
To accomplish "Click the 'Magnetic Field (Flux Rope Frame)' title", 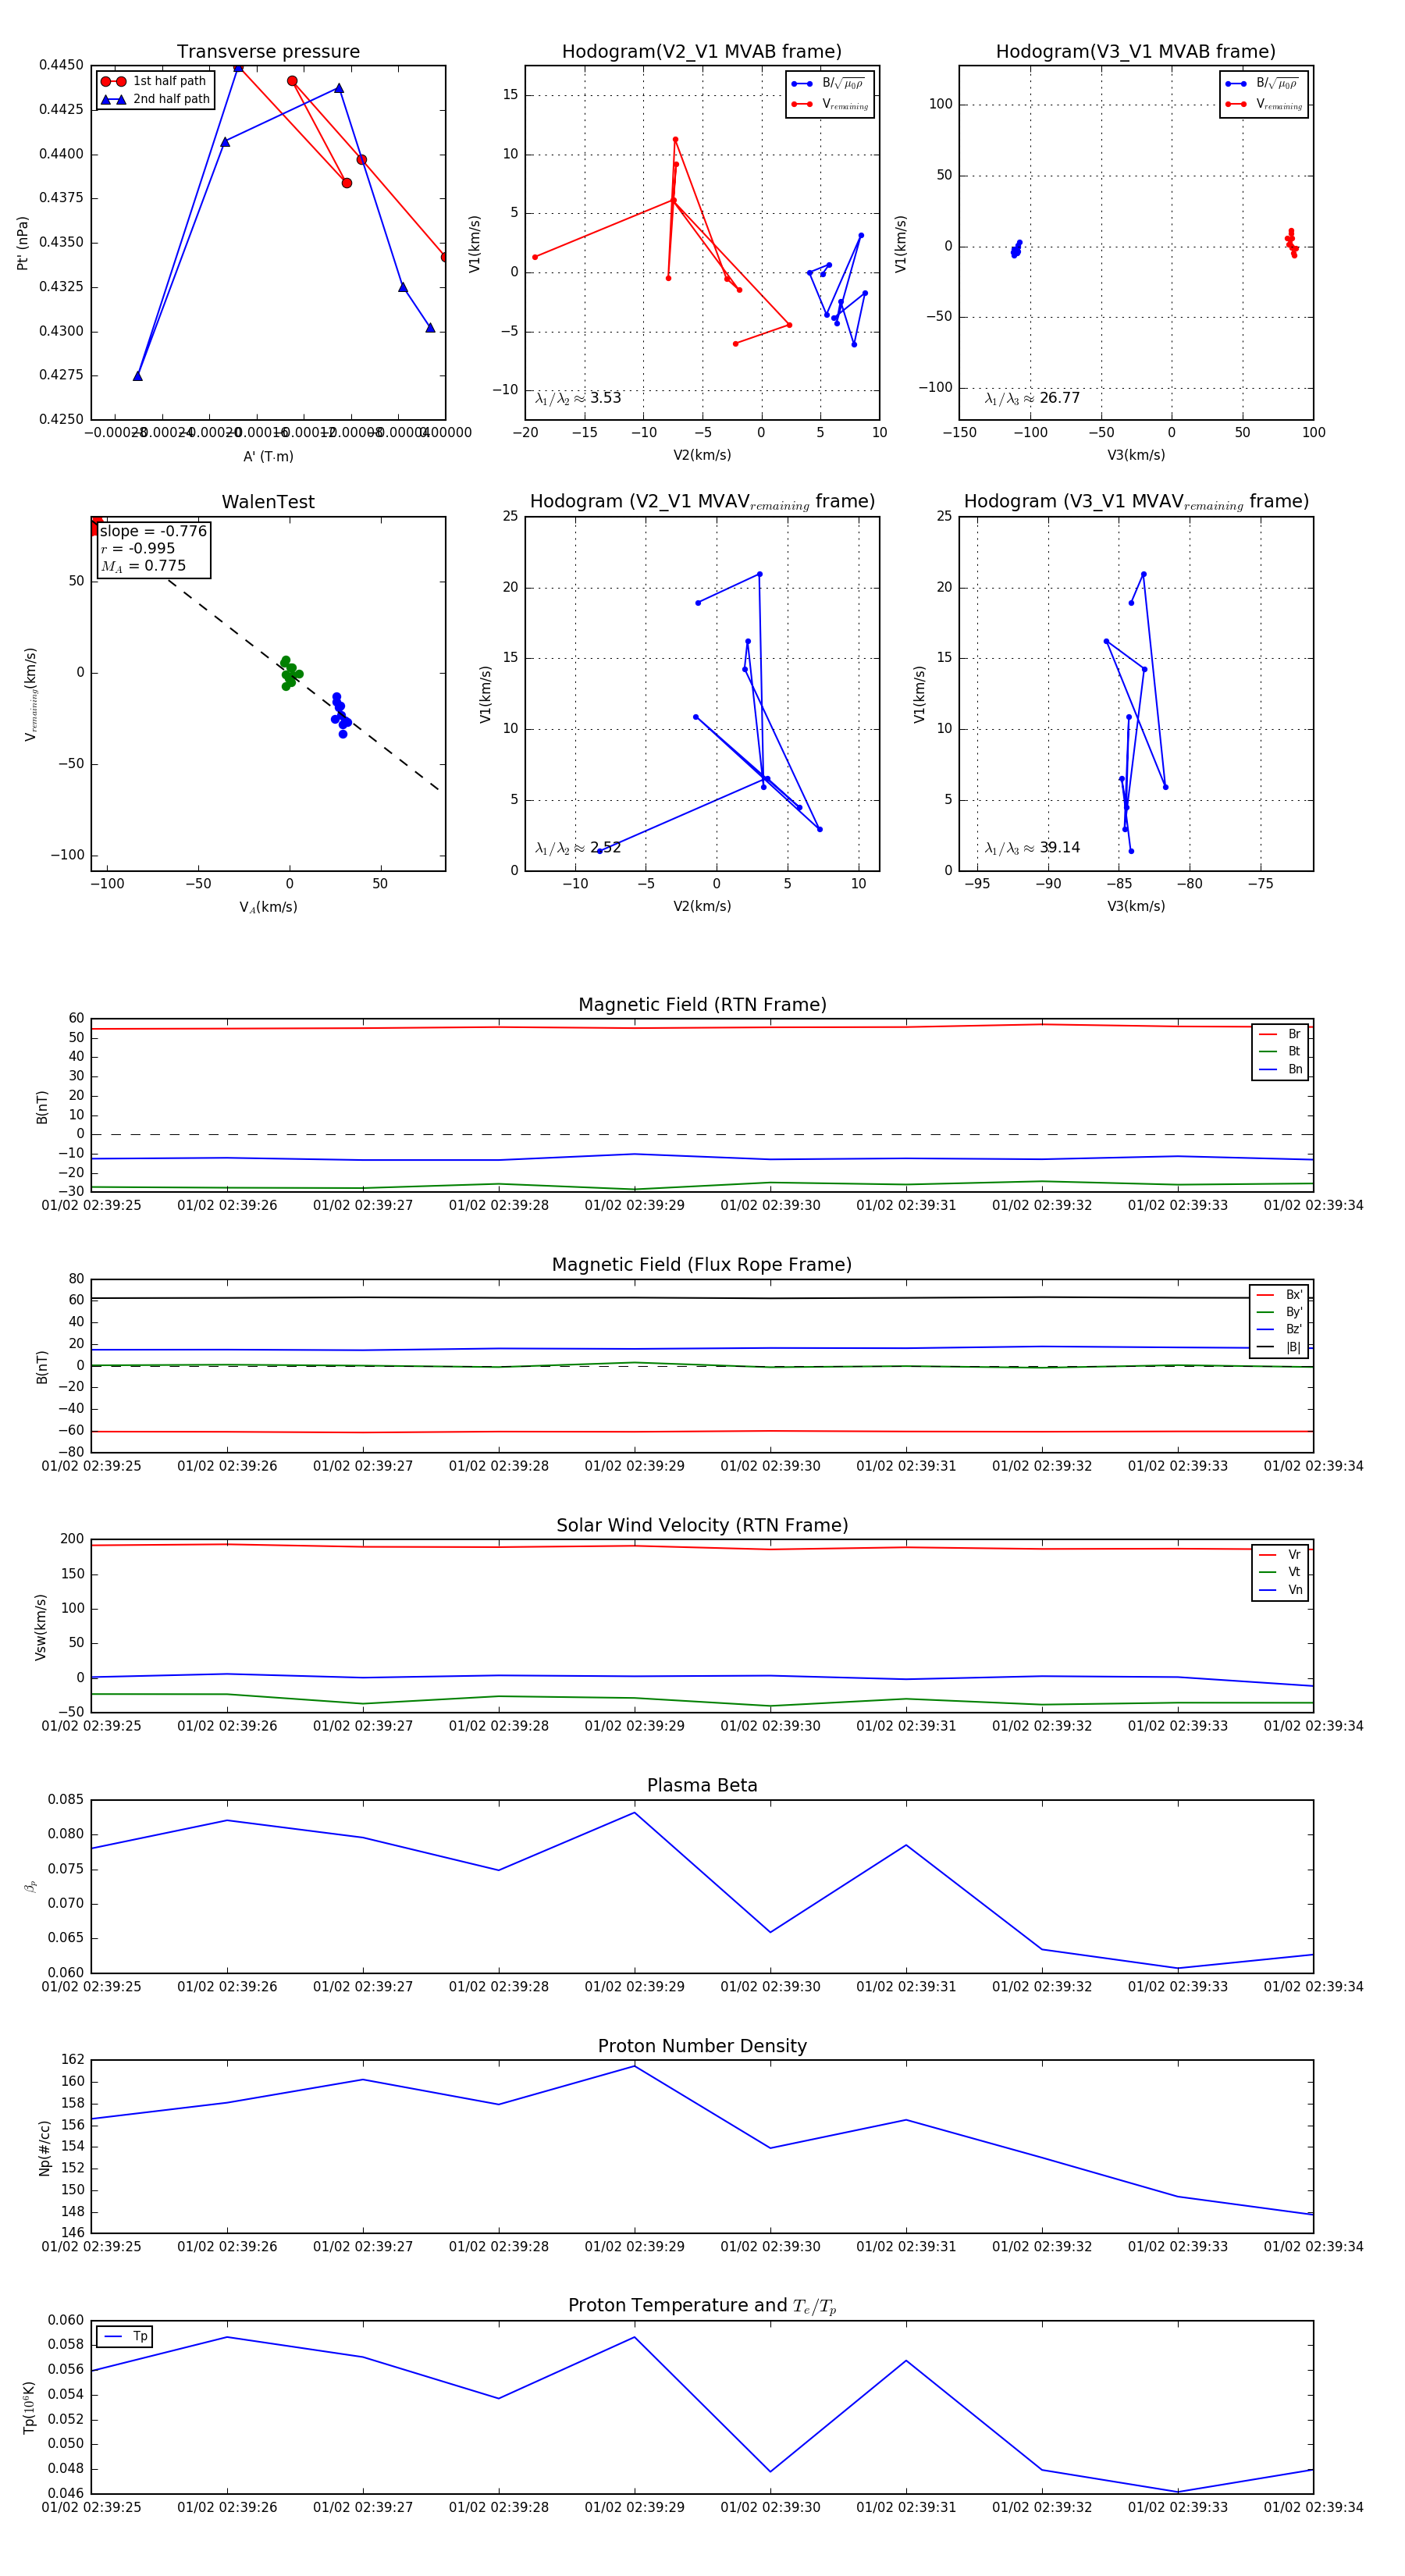I will tap(702, 1265).
